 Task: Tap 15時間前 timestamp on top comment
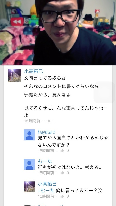coord(32,121)
